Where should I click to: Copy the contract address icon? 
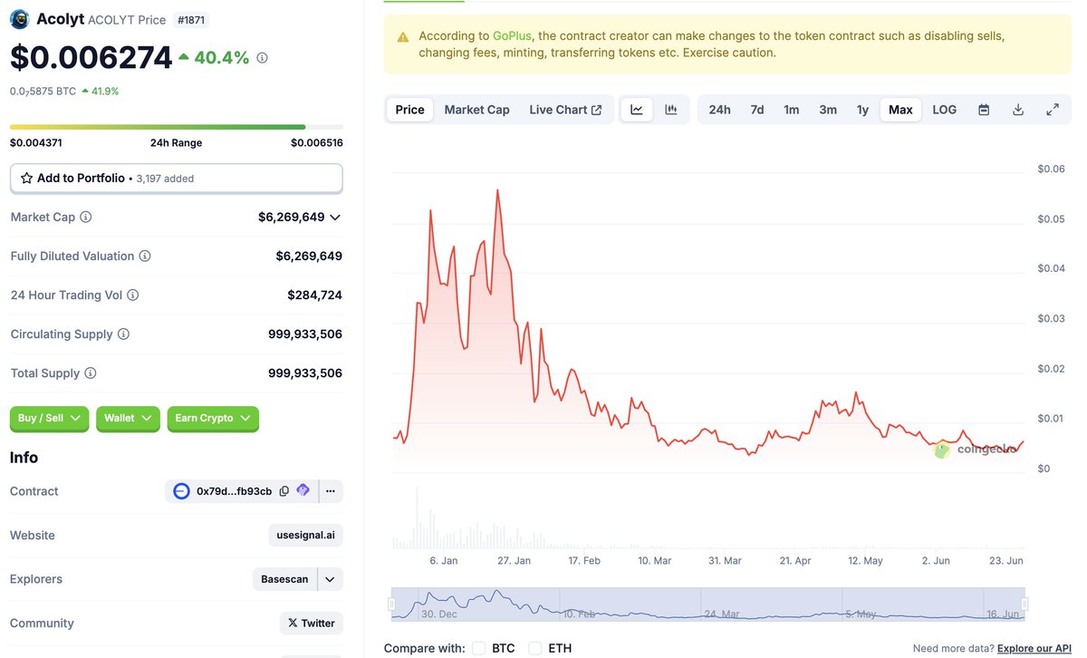[x=284, y=491]
